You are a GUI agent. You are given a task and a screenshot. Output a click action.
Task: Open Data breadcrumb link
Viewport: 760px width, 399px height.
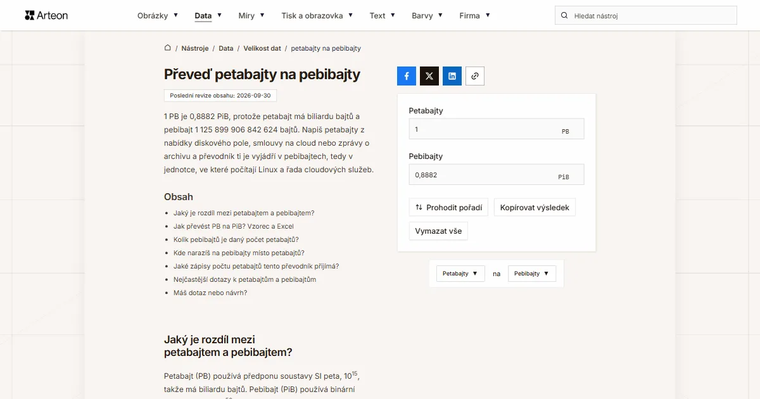click(x=226, y=48)
